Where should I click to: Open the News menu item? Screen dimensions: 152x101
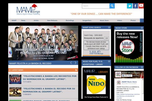23,20
